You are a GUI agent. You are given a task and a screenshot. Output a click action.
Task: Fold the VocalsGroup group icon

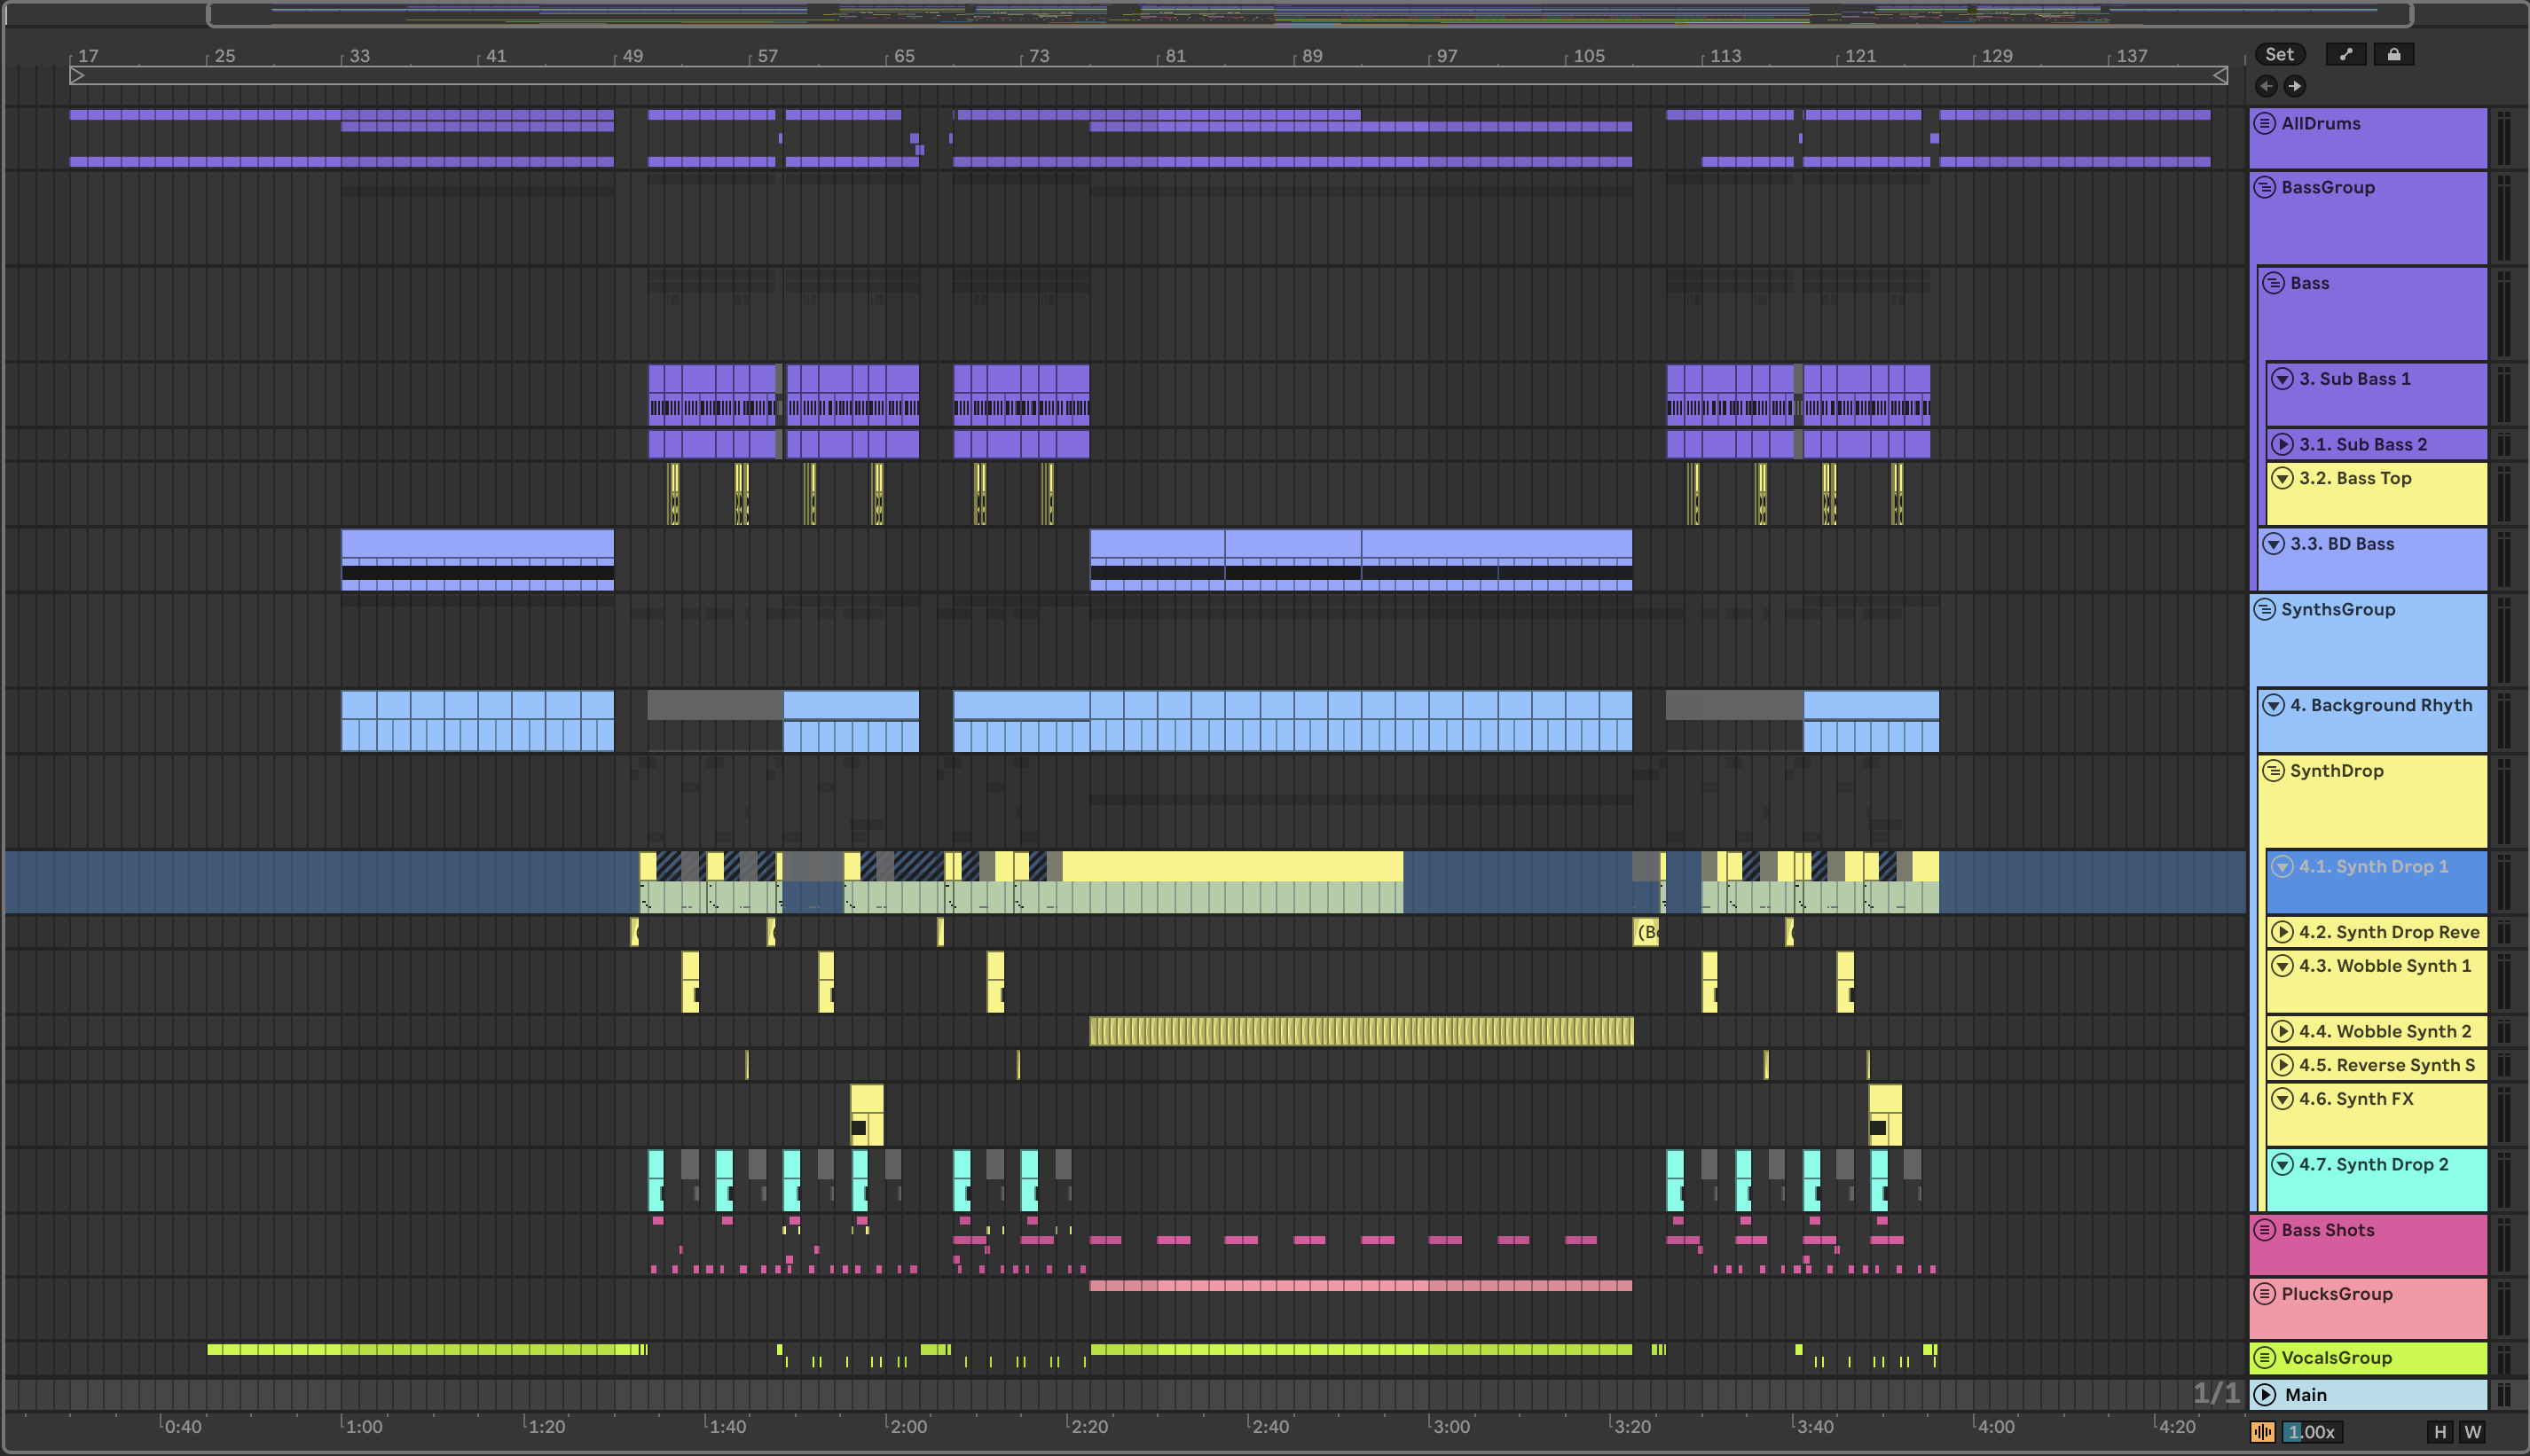click(2265, 1357)
